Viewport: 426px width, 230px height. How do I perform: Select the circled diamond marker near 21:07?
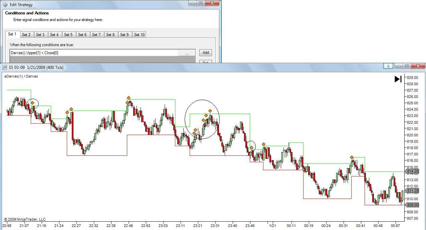(x=32, y=103)
